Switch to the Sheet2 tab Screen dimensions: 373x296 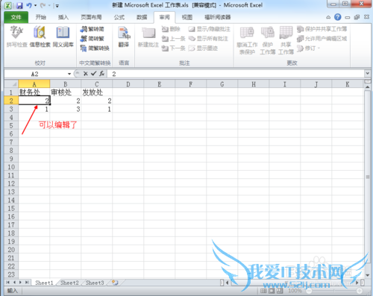pos(69,283)
